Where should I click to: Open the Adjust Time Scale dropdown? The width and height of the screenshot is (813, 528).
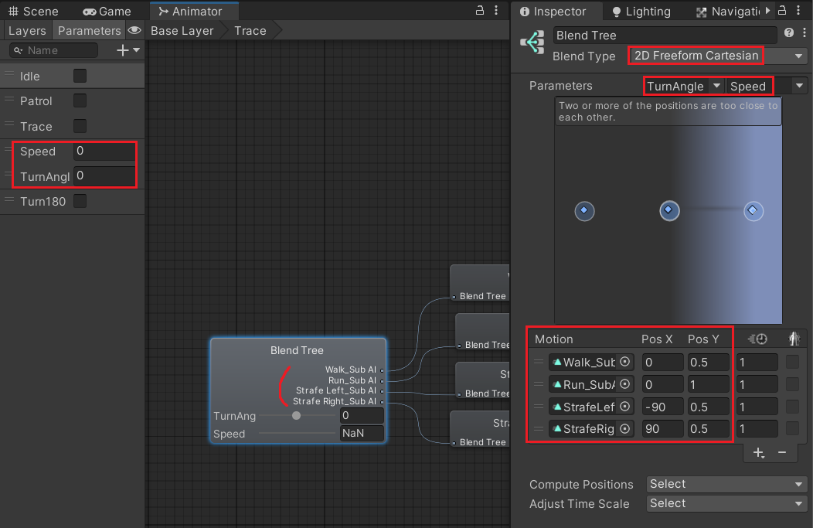click(726, 503)
